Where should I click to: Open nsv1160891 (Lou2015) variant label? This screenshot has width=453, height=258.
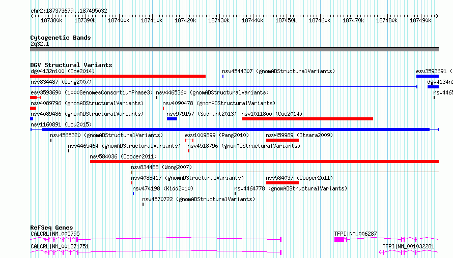61,124
